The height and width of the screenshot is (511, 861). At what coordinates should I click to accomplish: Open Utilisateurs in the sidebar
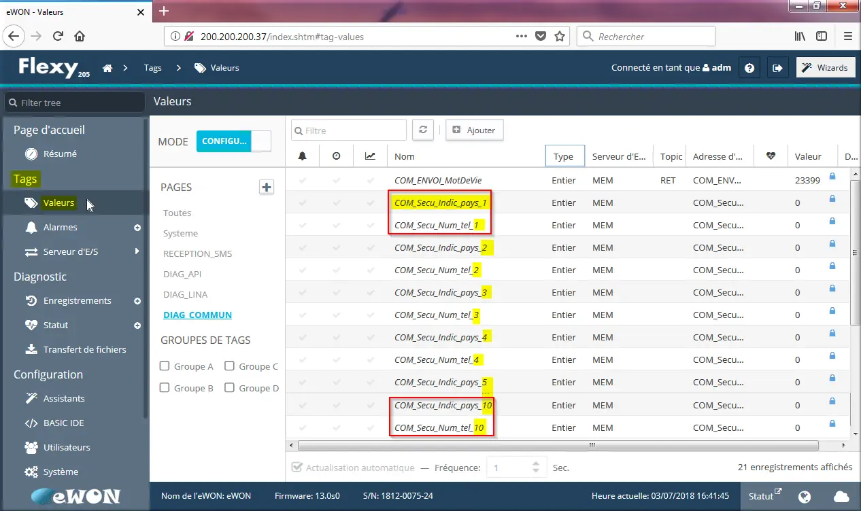(x=67, y=447)
